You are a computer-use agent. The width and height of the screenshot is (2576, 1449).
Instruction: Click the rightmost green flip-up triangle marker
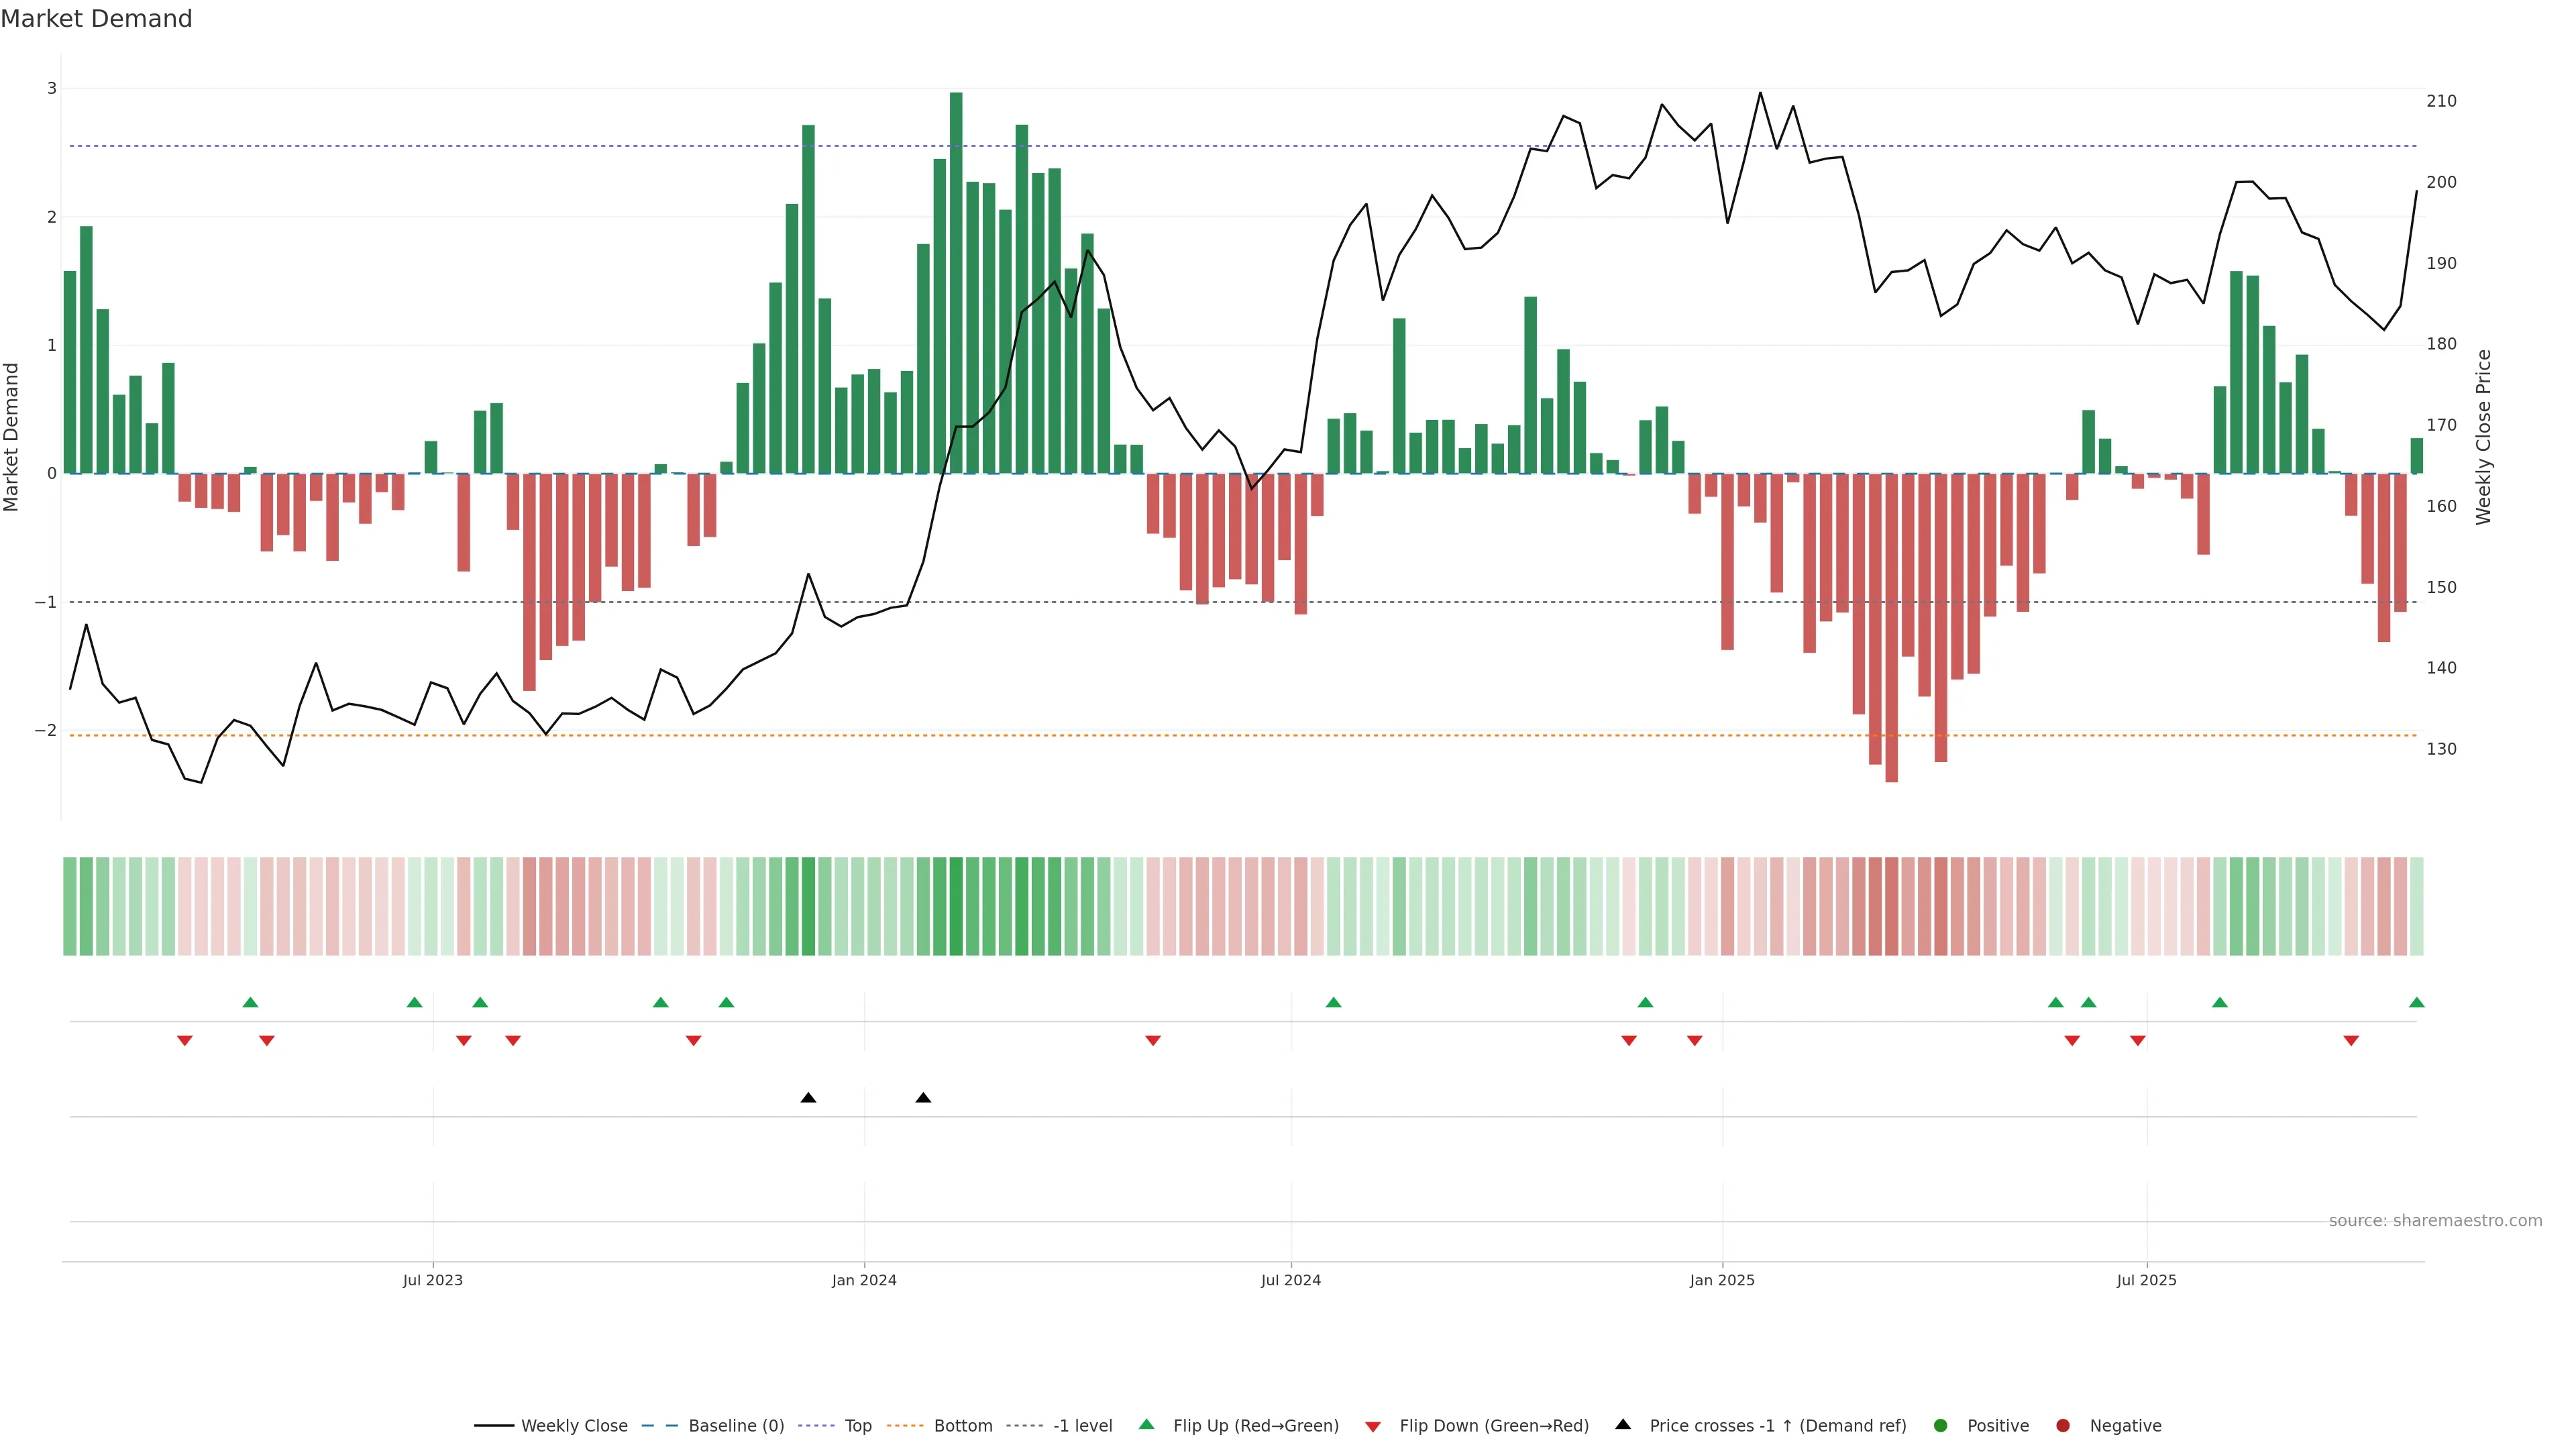[x=2416, y=1002]
